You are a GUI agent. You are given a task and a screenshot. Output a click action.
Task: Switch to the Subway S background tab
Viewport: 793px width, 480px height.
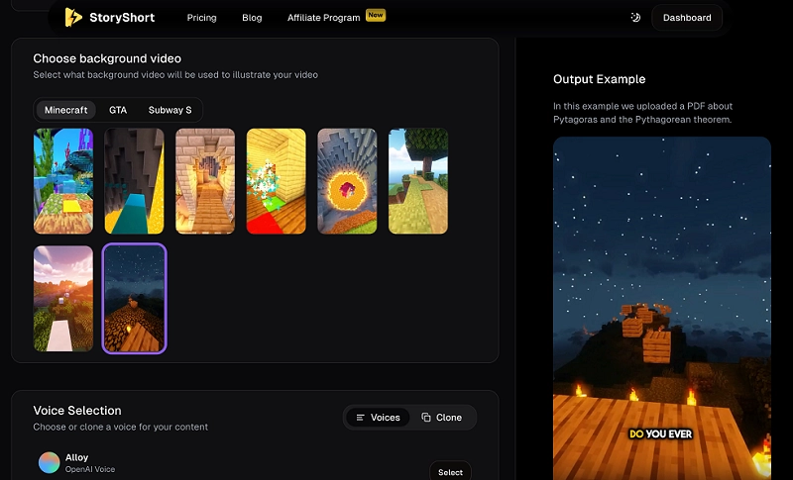[x=170, y=110]
